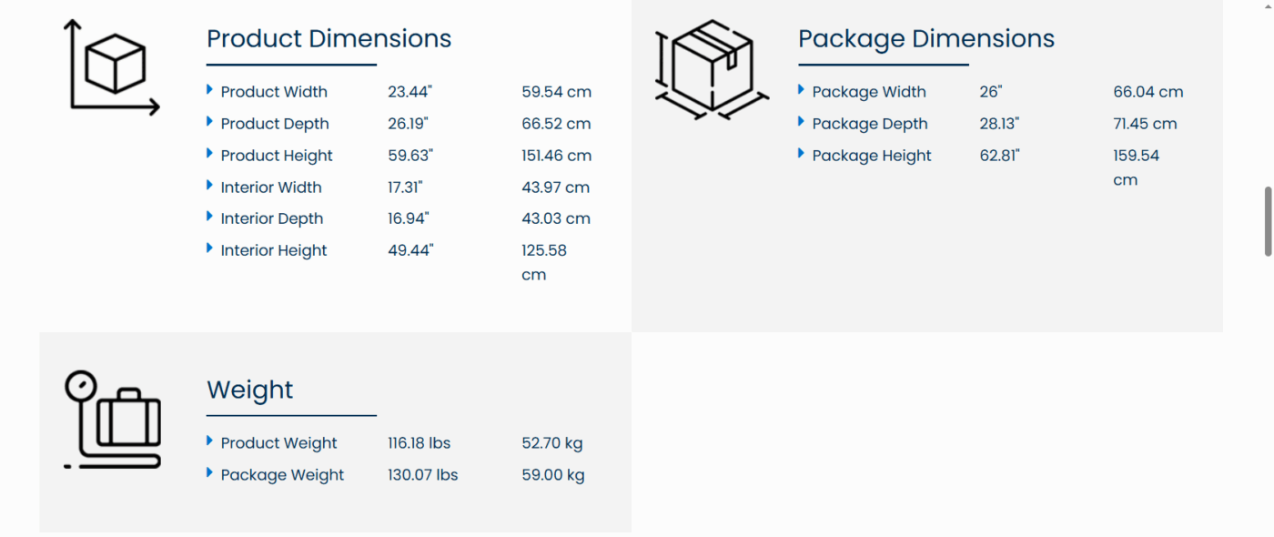Viewport: 1274px width, 537px height.
Task: Click the 116.18 lbs product weight value
Action: (420, 443)
